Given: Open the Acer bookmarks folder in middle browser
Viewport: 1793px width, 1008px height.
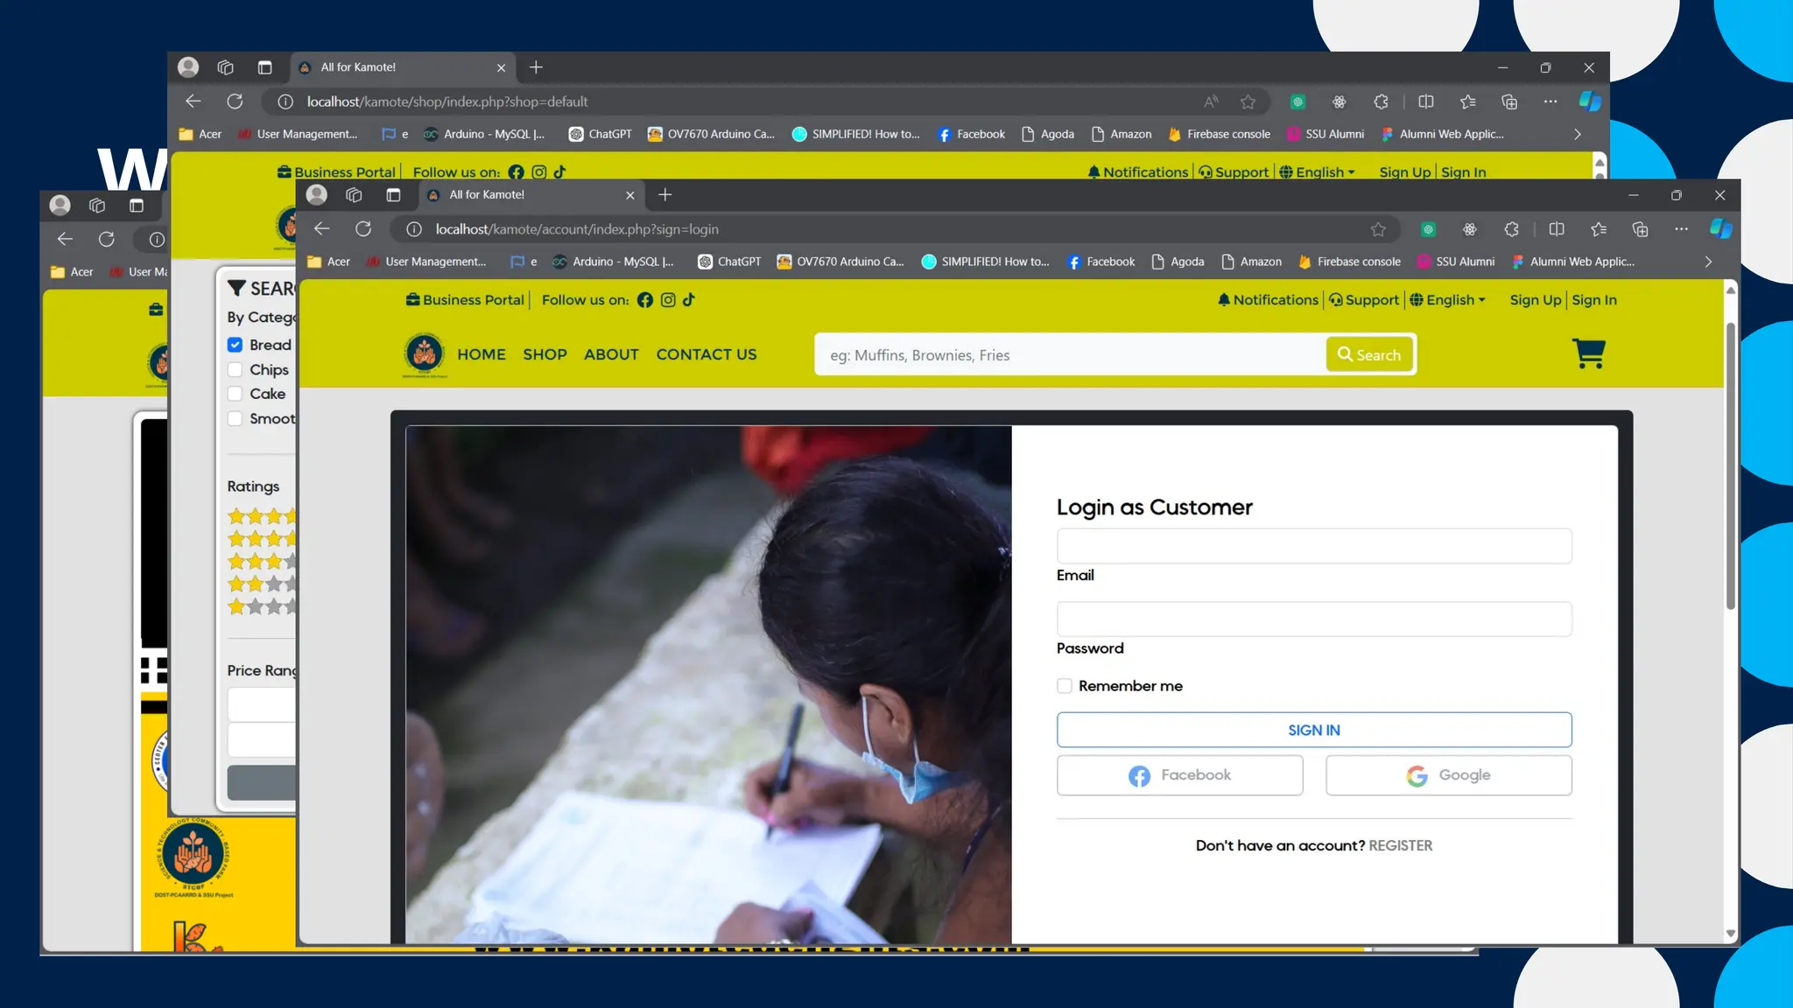Looking at the screenshot, I should tap(200, 134).
